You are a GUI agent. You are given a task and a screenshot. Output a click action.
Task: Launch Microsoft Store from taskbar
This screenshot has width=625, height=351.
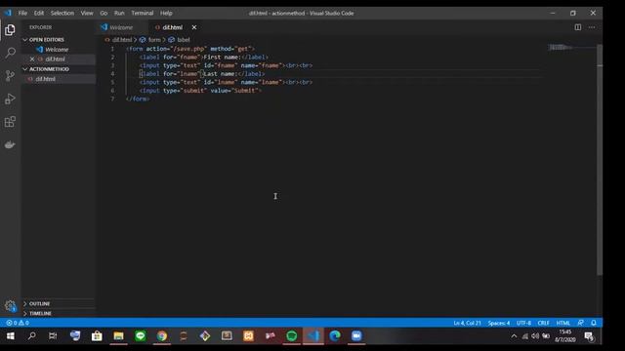point(97,336)
